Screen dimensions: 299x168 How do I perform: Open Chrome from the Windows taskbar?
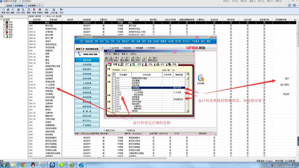tap(23, 165)
